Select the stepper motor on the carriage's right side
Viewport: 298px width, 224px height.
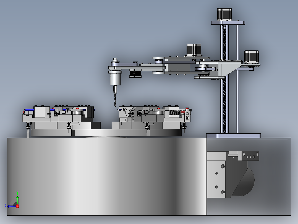coord(252,57)
